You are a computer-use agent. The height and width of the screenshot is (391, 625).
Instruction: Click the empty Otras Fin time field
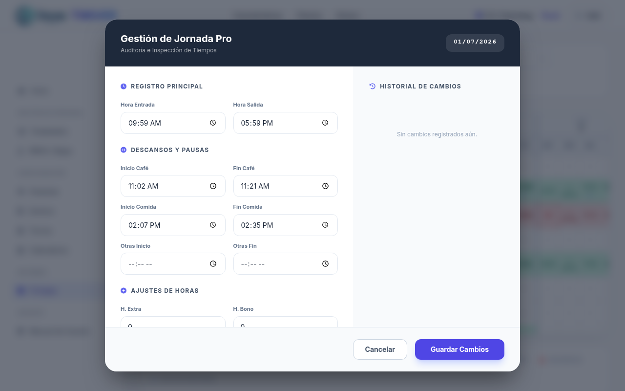pyautogui.click(x=286, y=264)
